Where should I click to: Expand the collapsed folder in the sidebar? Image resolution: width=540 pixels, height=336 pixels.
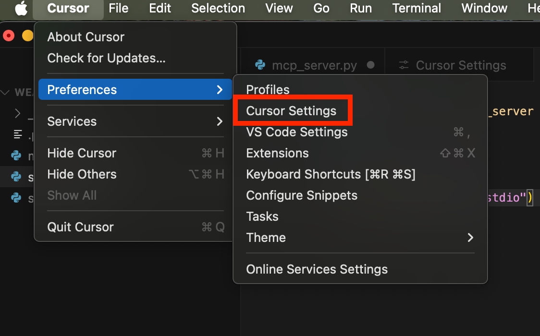click(x=18, y=113)
